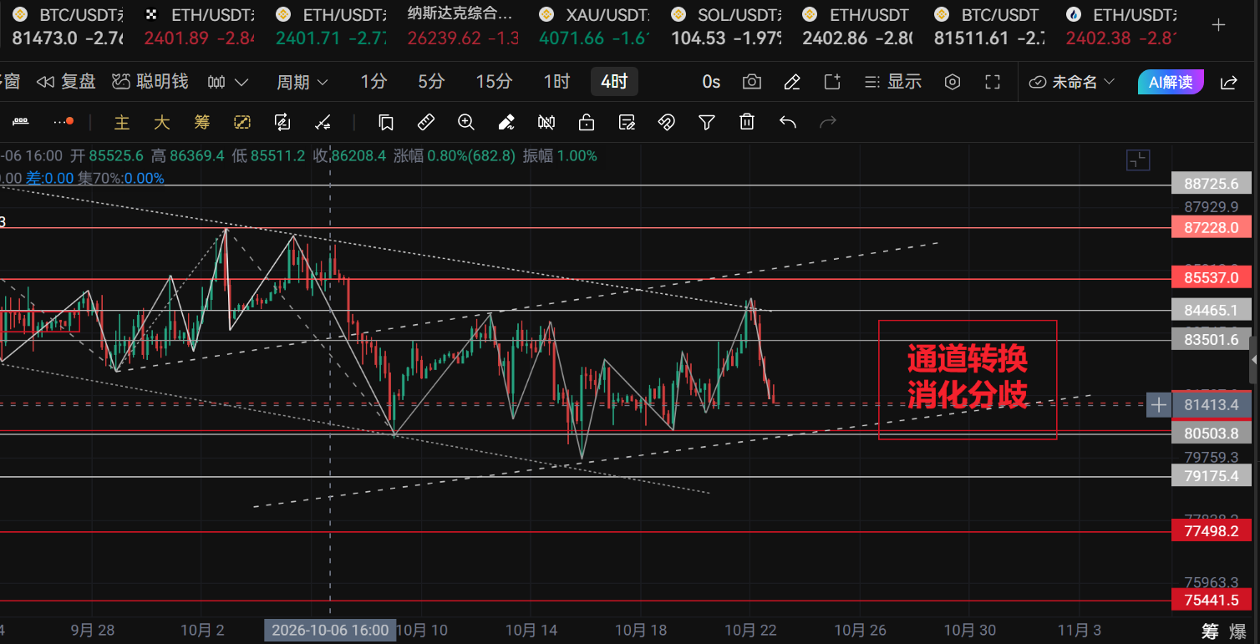Select the 1时 timeframe
The height and width of the screenshot is (644, 1260).
point(556,82)
